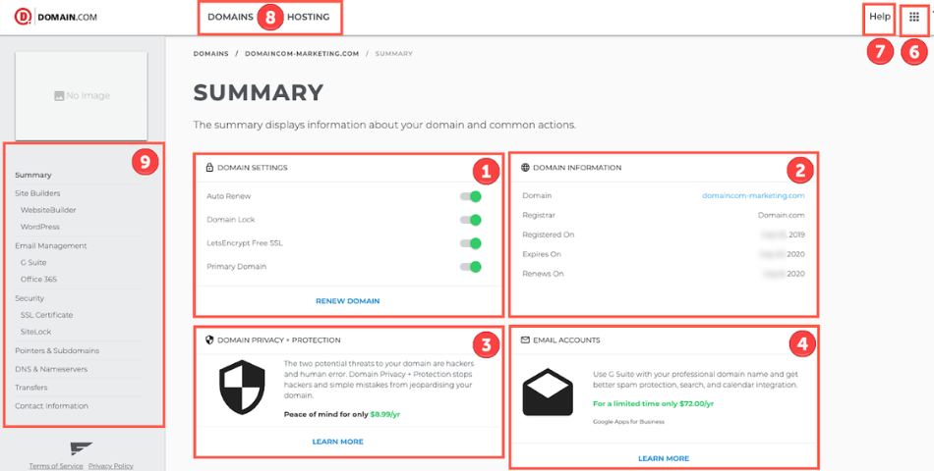Image resolution: width=934 pixels, height=471 pixels.
Task: Disable the Domain Lock switch
Action: coord(471,220)
